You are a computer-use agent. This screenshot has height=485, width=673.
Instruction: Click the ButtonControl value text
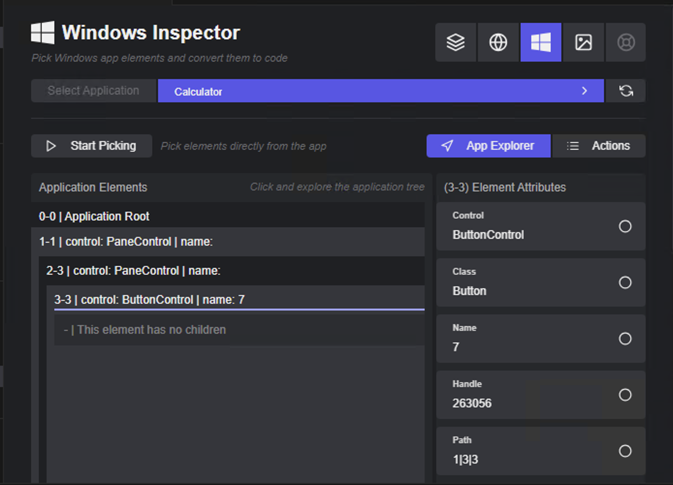point(488,235)
